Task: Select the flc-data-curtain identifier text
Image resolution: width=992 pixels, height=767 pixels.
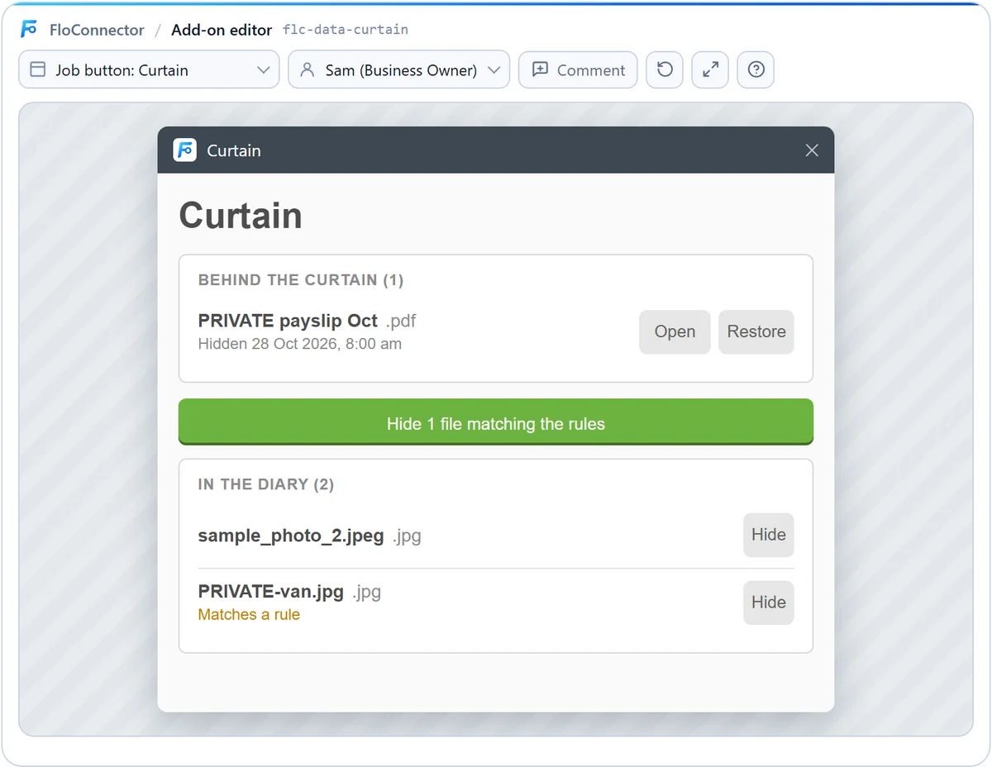Action: coord(346,30)
